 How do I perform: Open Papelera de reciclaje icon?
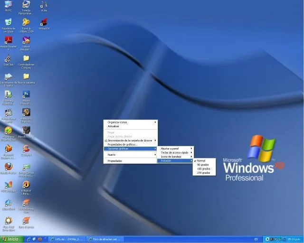[9, 26]
